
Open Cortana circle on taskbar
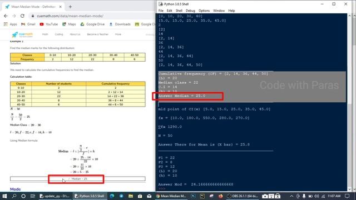tap(23, 196)
